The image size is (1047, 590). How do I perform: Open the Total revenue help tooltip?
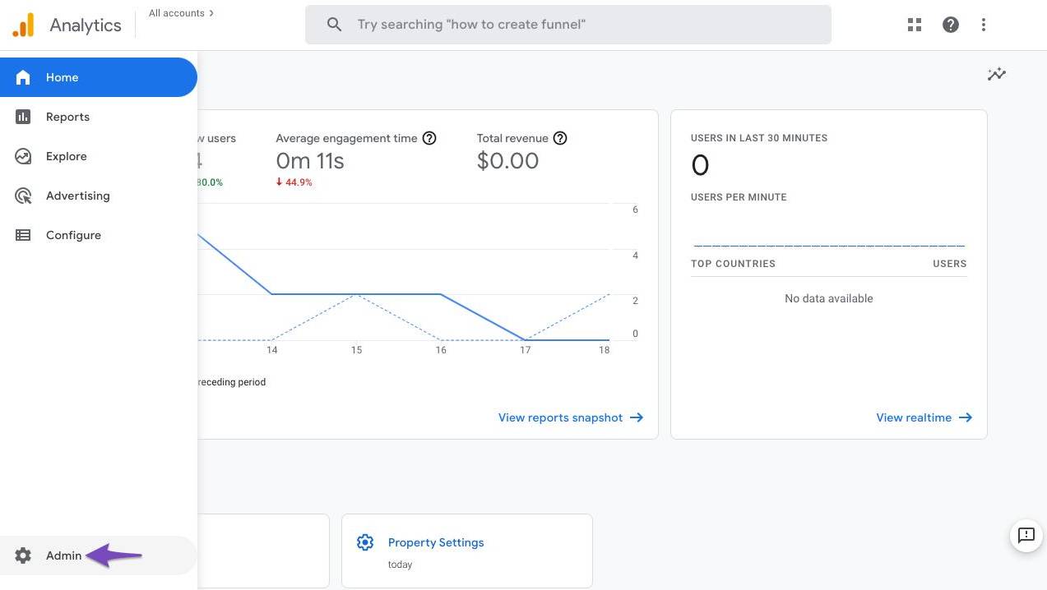(560, 138)
